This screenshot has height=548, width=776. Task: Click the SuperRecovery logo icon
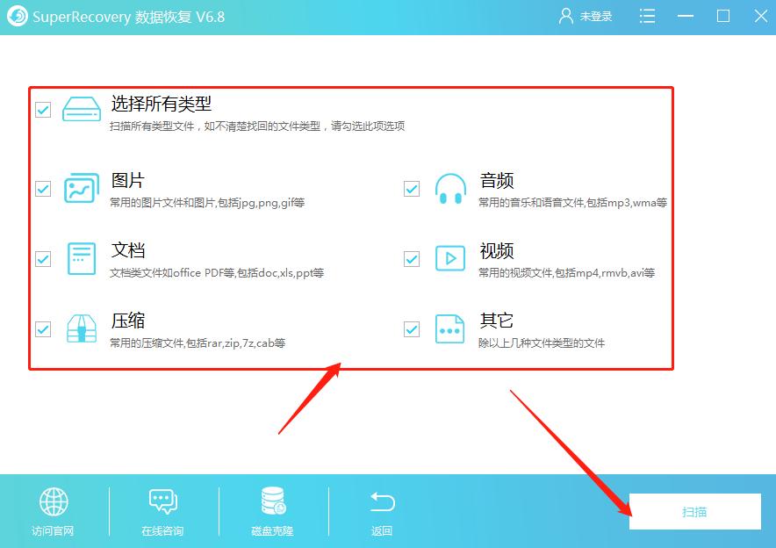16,15
